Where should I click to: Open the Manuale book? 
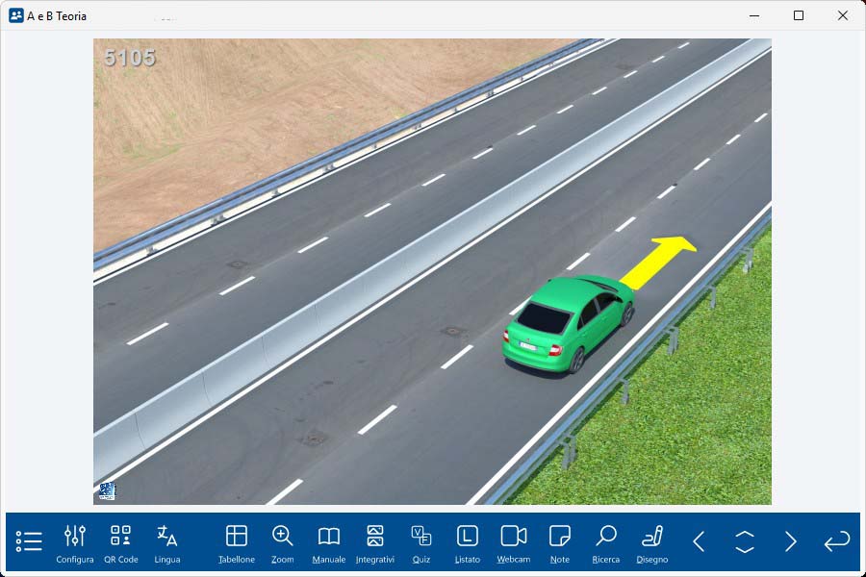coord(329,543)
